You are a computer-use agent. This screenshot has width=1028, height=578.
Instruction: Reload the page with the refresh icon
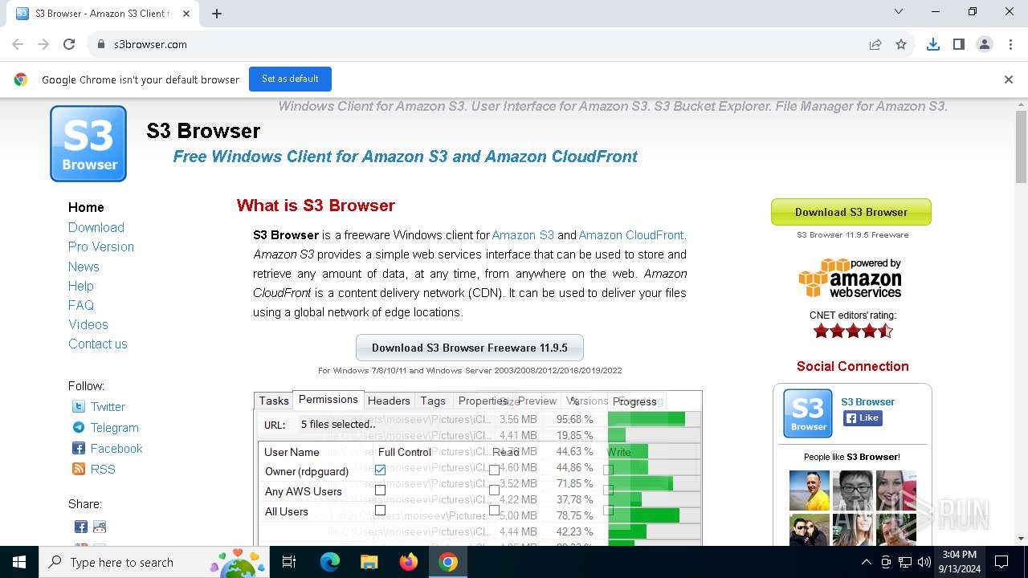click(x=69, y=44)
